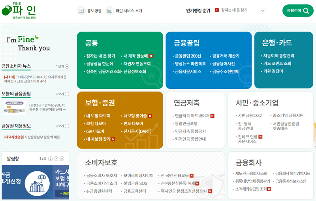
Task: Open 잠자는 내 돈 찾기 in 공통
Action: 101,56
